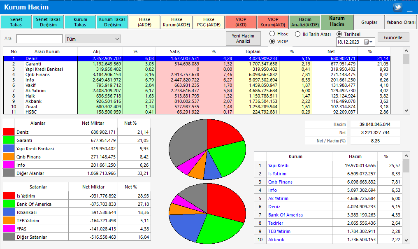This screenshot has width=418, height=249.
Task: Choose the İki Tarih Arası option
Action: [x=298, y=34]
